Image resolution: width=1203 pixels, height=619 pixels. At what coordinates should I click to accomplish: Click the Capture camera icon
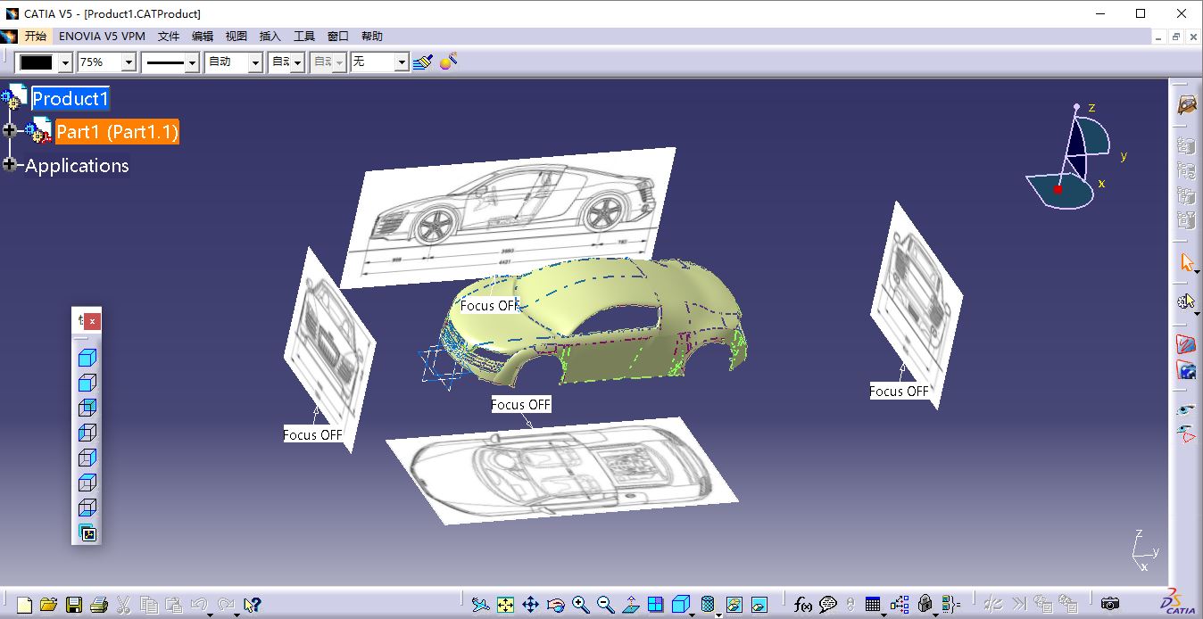[1110, 605]
